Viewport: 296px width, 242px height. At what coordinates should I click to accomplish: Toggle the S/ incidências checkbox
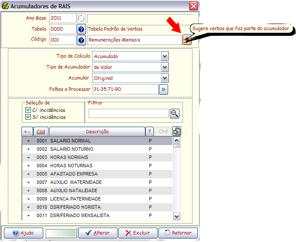(x=28, y=117)
